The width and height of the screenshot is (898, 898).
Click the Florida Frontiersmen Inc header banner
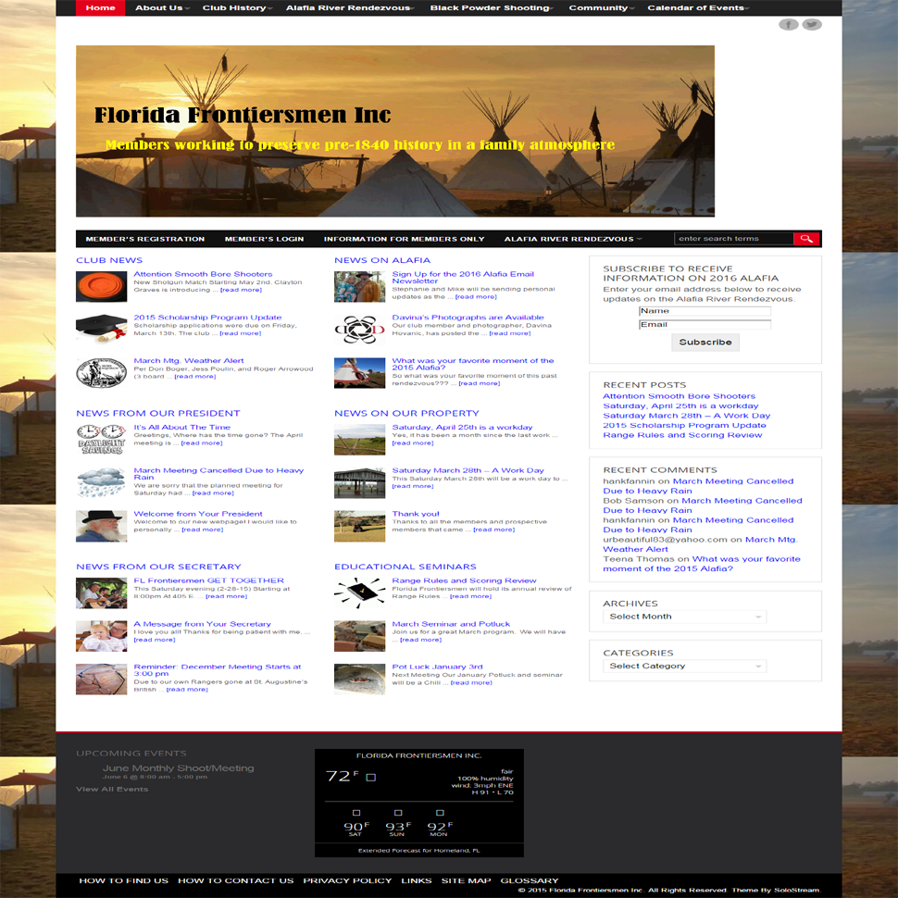[395, 131]
